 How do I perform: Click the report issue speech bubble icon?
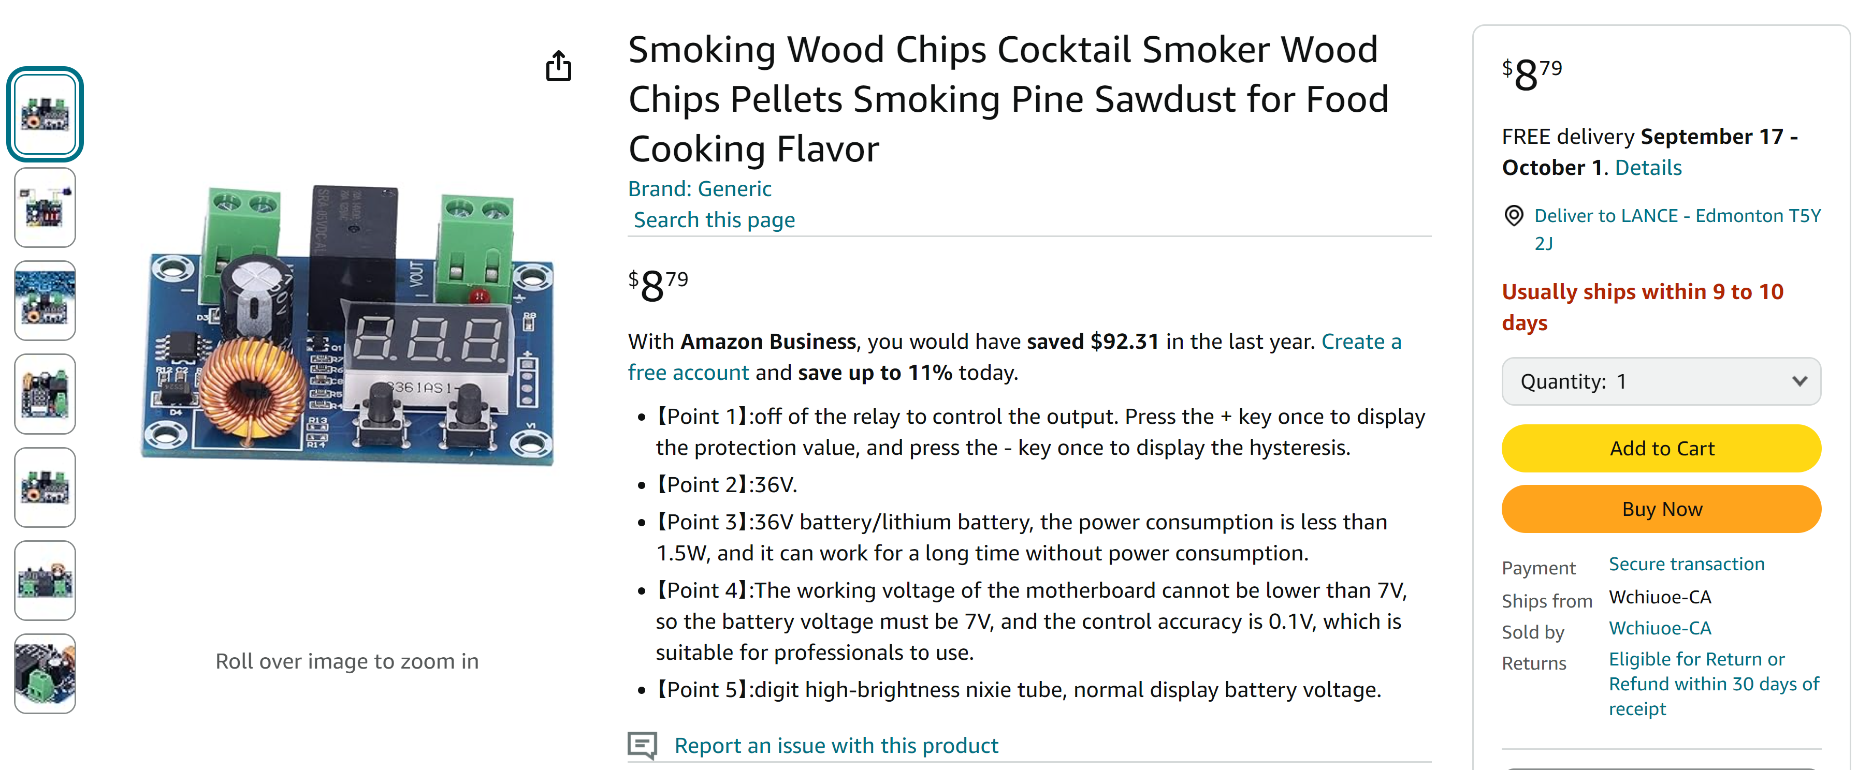642,745
